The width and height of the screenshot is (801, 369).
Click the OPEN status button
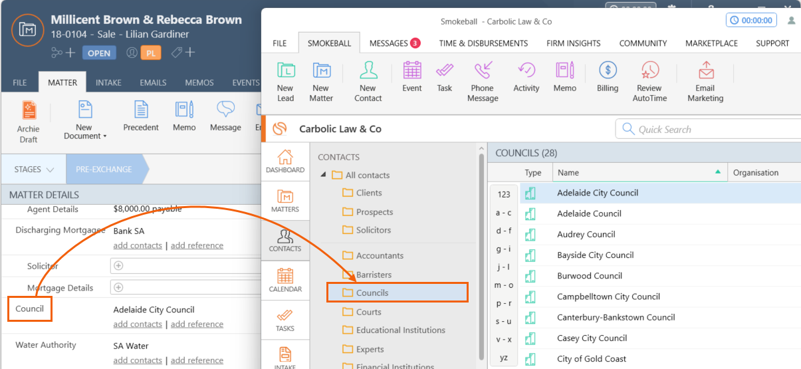click(99, 53)
